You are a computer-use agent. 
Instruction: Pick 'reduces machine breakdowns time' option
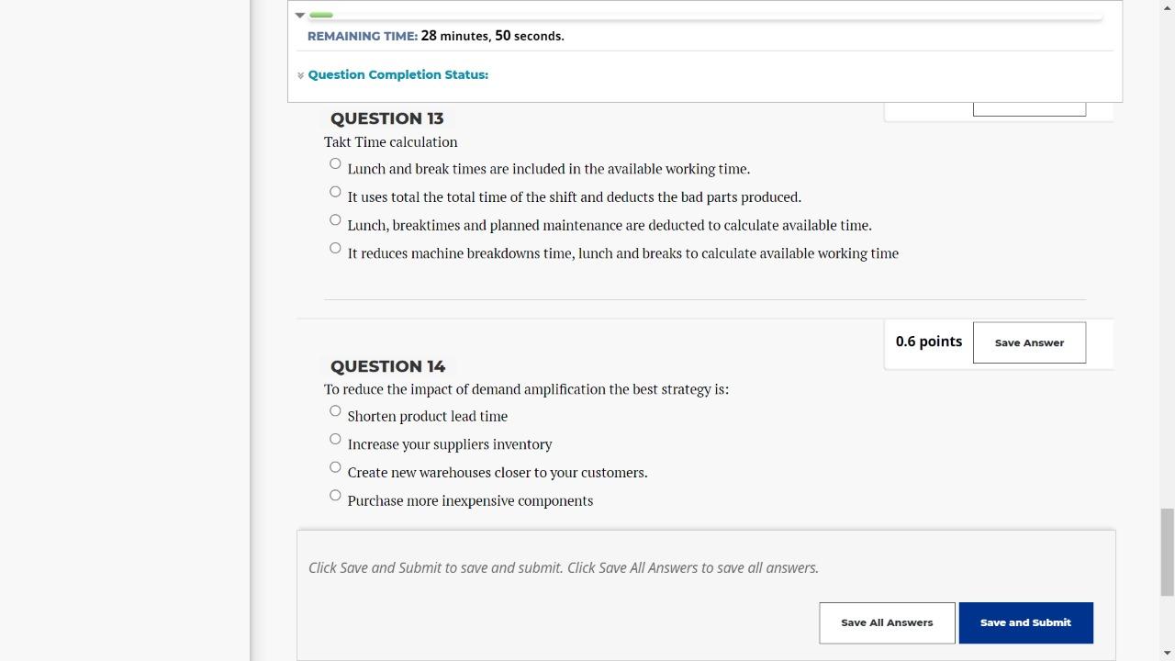335,248
